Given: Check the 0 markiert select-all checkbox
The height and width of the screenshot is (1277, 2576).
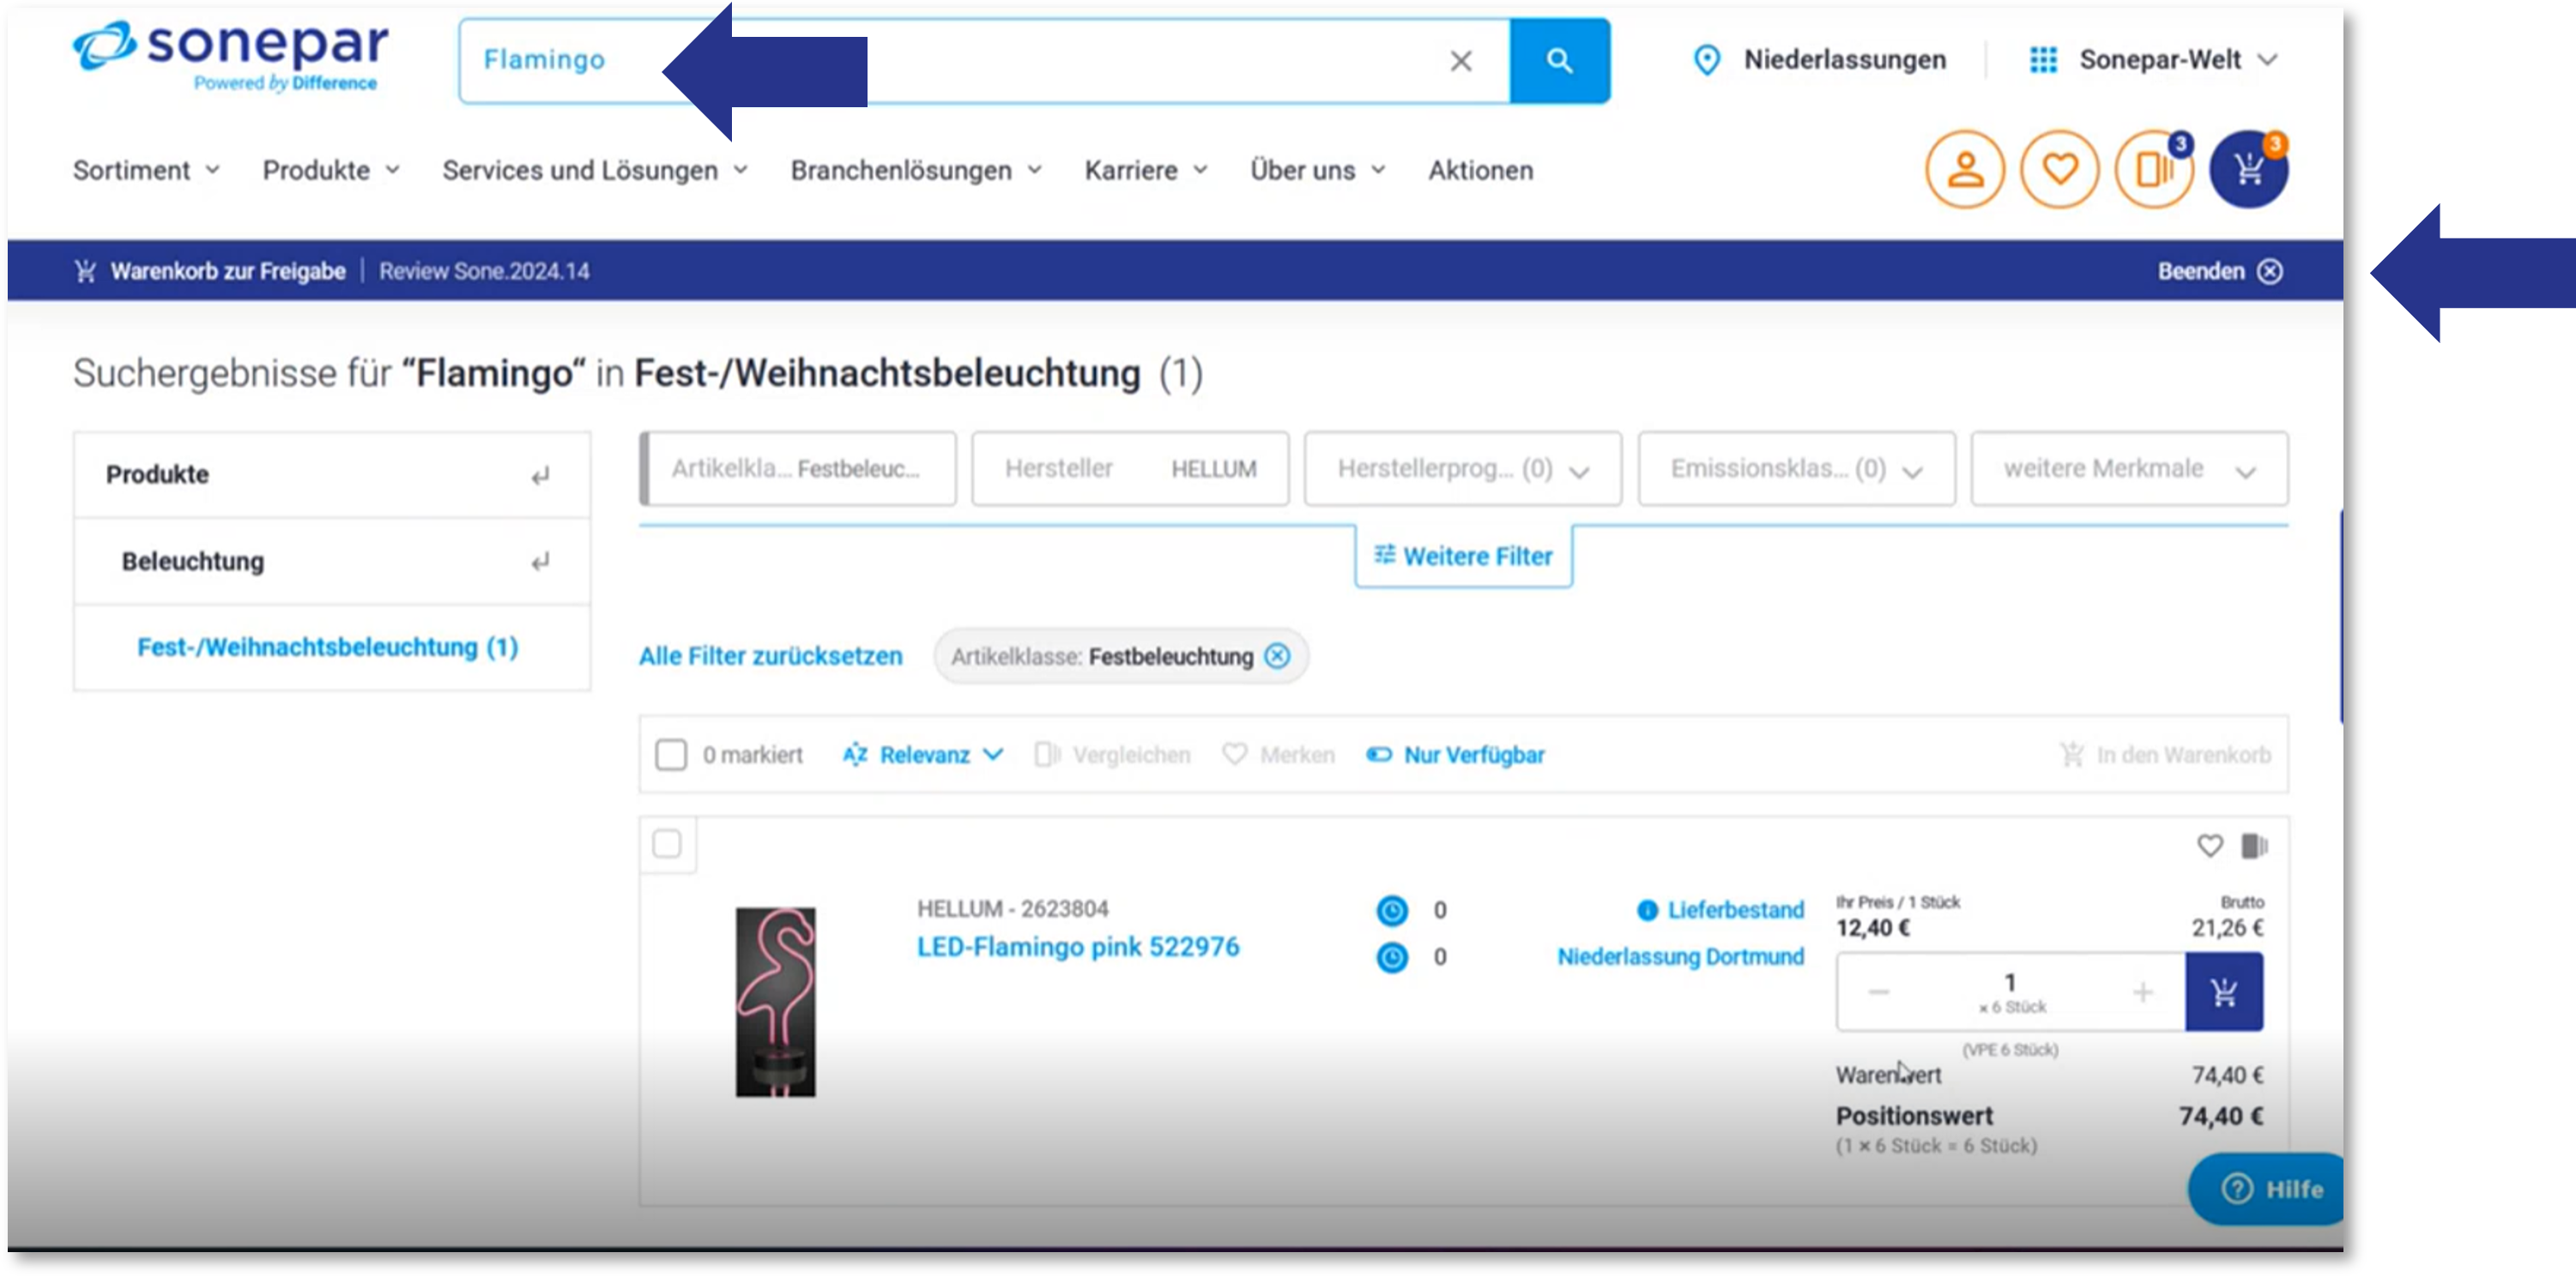Looking at the screenshot, I should click(x=670, y=753).
